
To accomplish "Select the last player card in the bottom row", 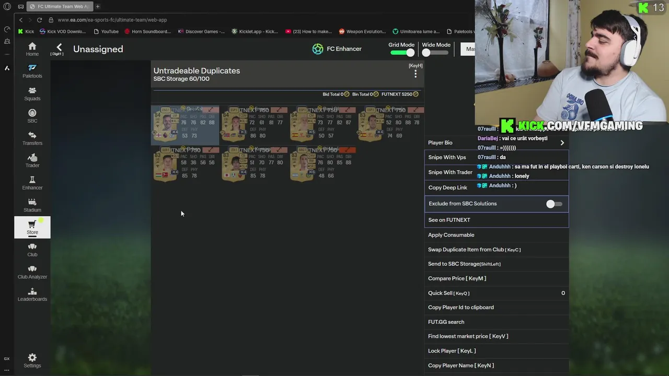I will [323, 164].
